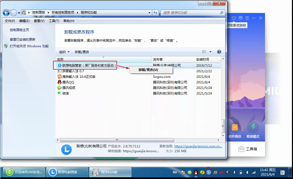Open the 文件(F) menu
Viewport: 293px width, 179px height.
(x=10, y=21)
